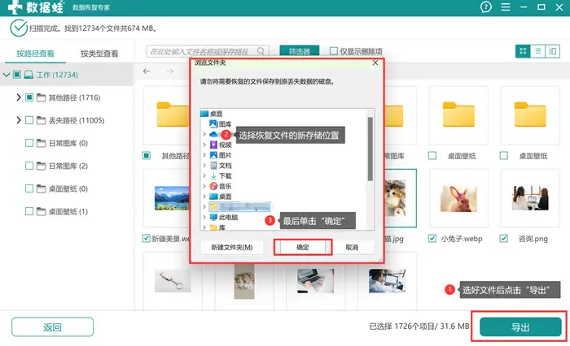Viewport: 570px width, 346px height.
Task: Go back with the left arrow
Action: [147, 71]
